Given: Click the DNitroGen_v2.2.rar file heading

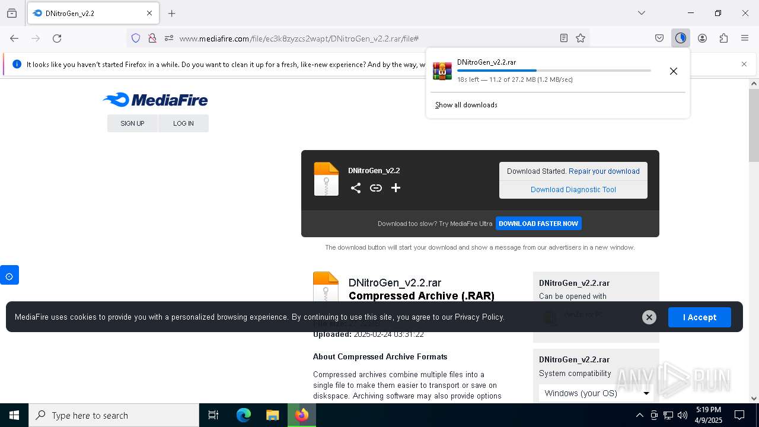Looking at the screenshot, I should (395, 283).
